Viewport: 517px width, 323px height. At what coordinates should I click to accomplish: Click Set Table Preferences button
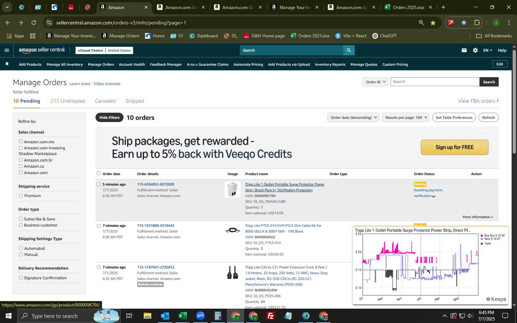pos(454,117)
